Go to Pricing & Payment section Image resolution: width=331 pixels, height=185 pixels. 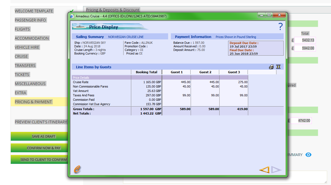(33, 102)
